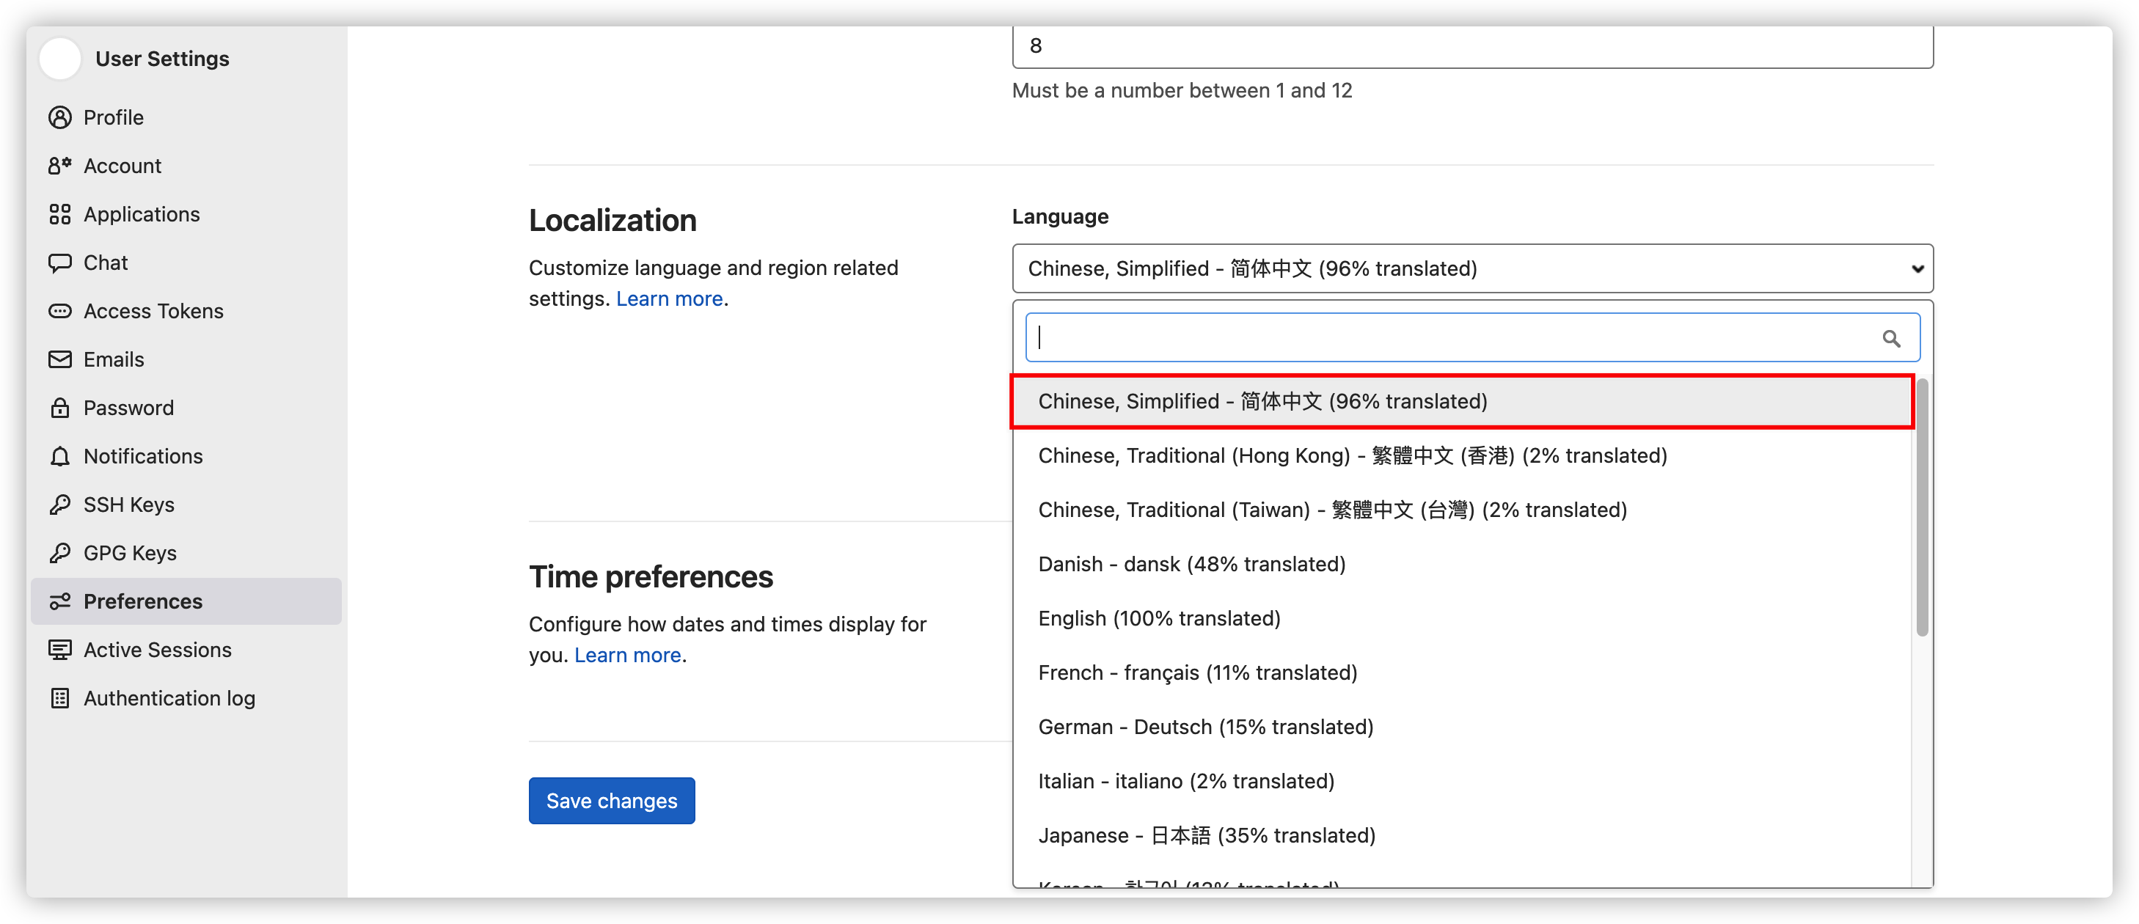Click the Profile user icon in sidebar
2139x924 pixels.
(x=60, y=117)
